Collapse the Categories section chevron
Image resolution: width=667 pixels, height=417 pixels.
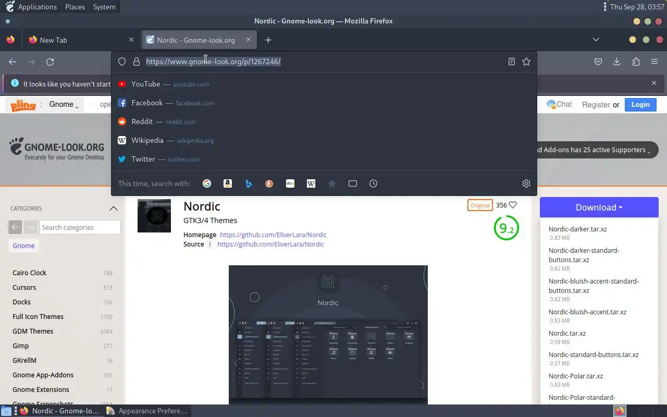(x=114, y=208)
